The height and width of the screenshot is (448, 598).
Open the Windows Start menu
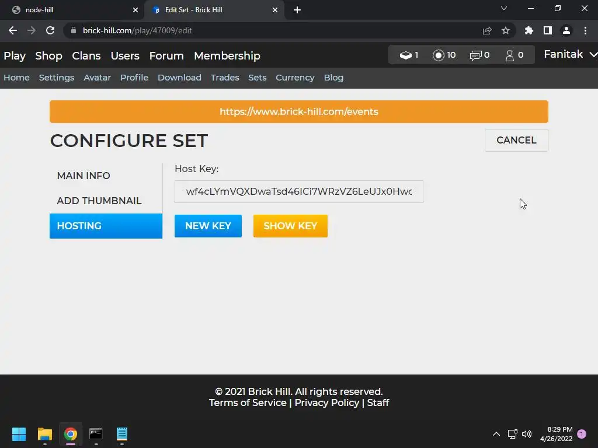(x=19, y=434)
